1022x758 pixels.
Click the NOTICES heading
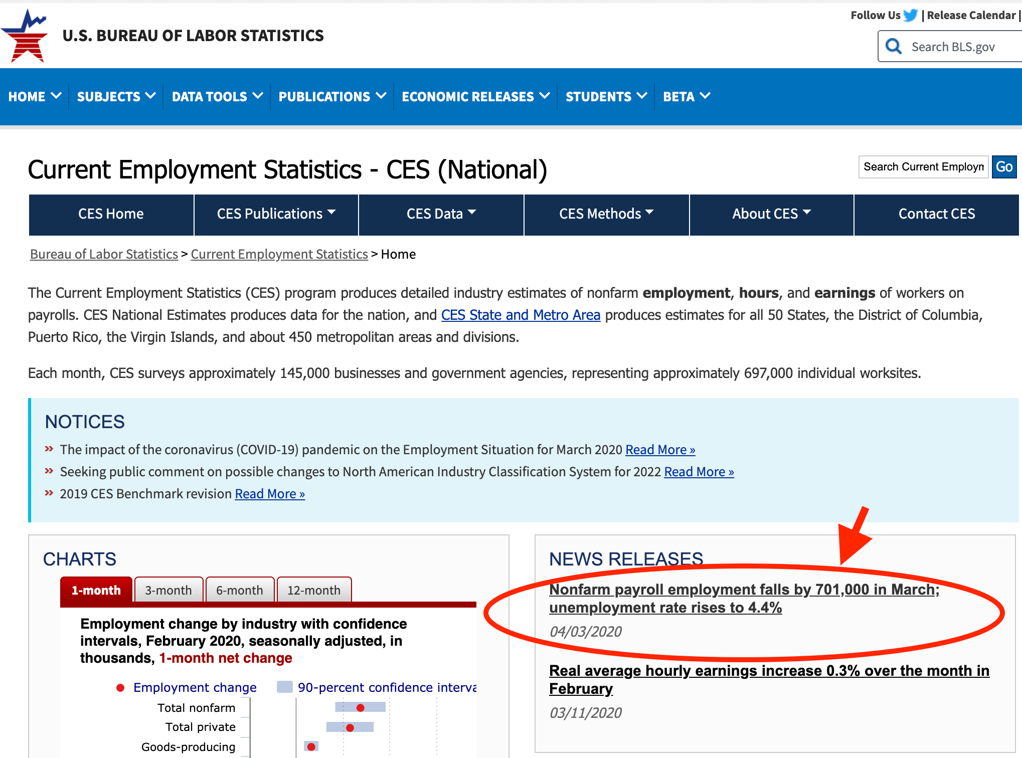(85, 422)
